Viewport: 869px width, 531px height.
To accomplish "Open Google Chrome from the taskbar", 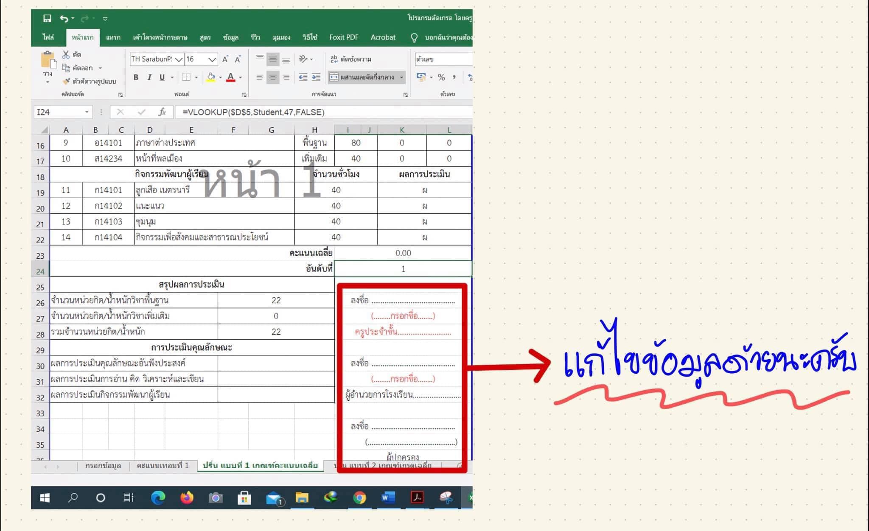I will pyautogui.click(x=359, y=497).
